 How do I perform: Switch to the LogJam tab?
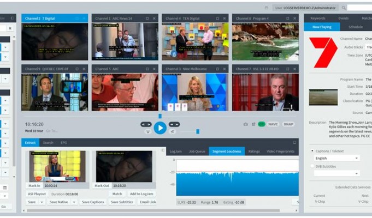coord(175,152)
